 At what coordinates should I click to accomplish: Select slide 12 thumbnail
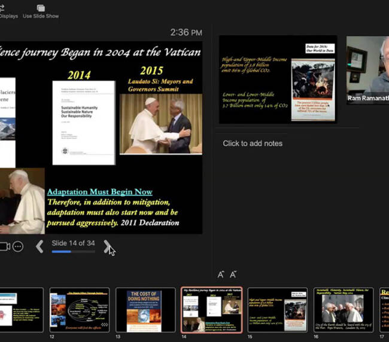coord(80,310)
